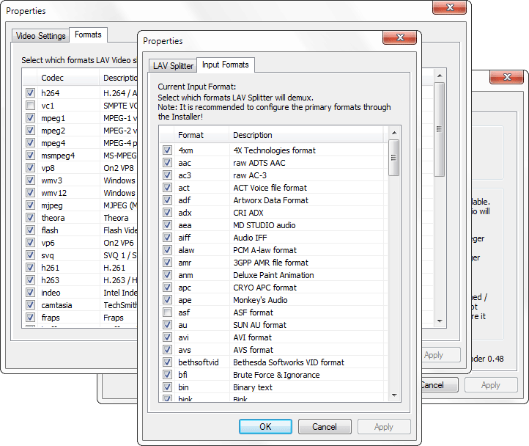
Task: Toggle the fraps codec checkbox
Action: pyautogui.click(x=30, y=318)
